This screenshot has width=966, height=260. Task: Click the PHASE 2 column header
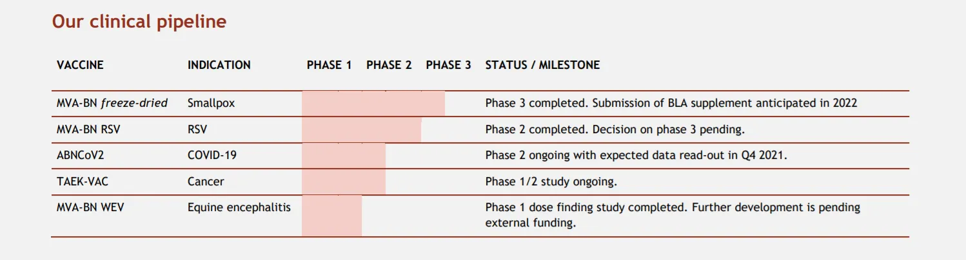point(388,65)
